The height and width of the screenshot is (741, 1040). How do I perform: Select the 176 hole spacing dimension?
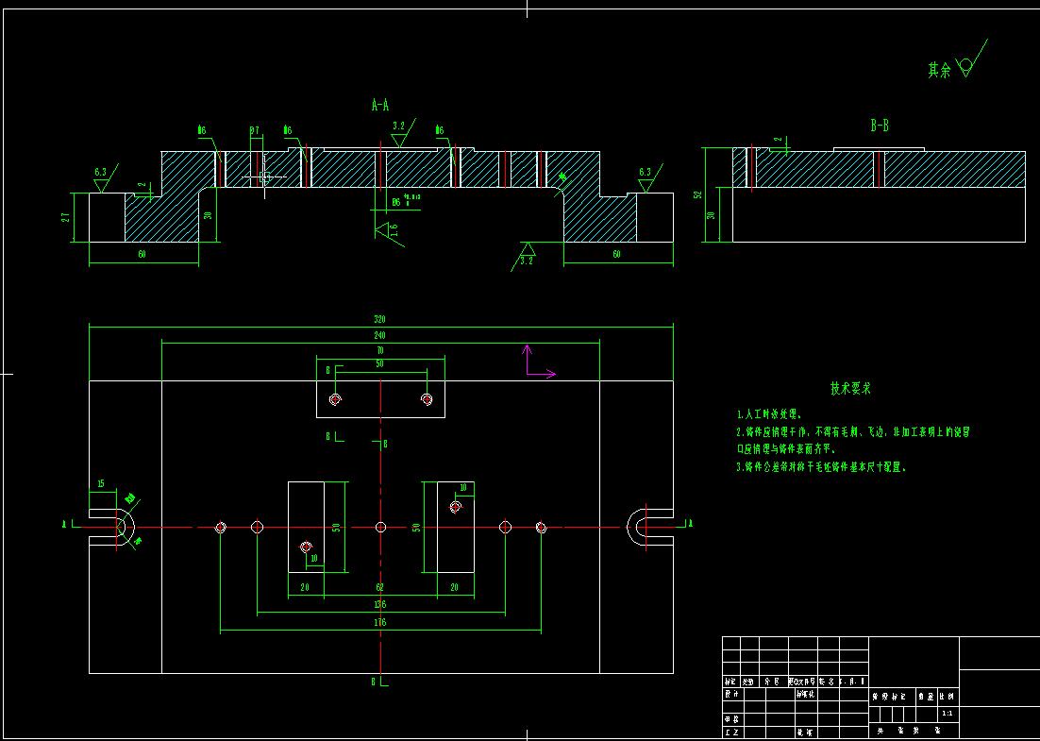(380, 622)
